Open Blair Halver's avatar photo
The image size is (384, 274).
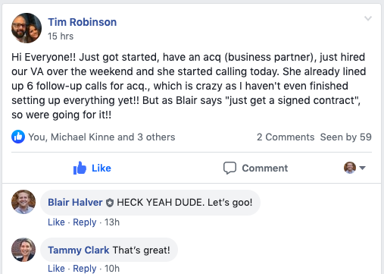23,202
